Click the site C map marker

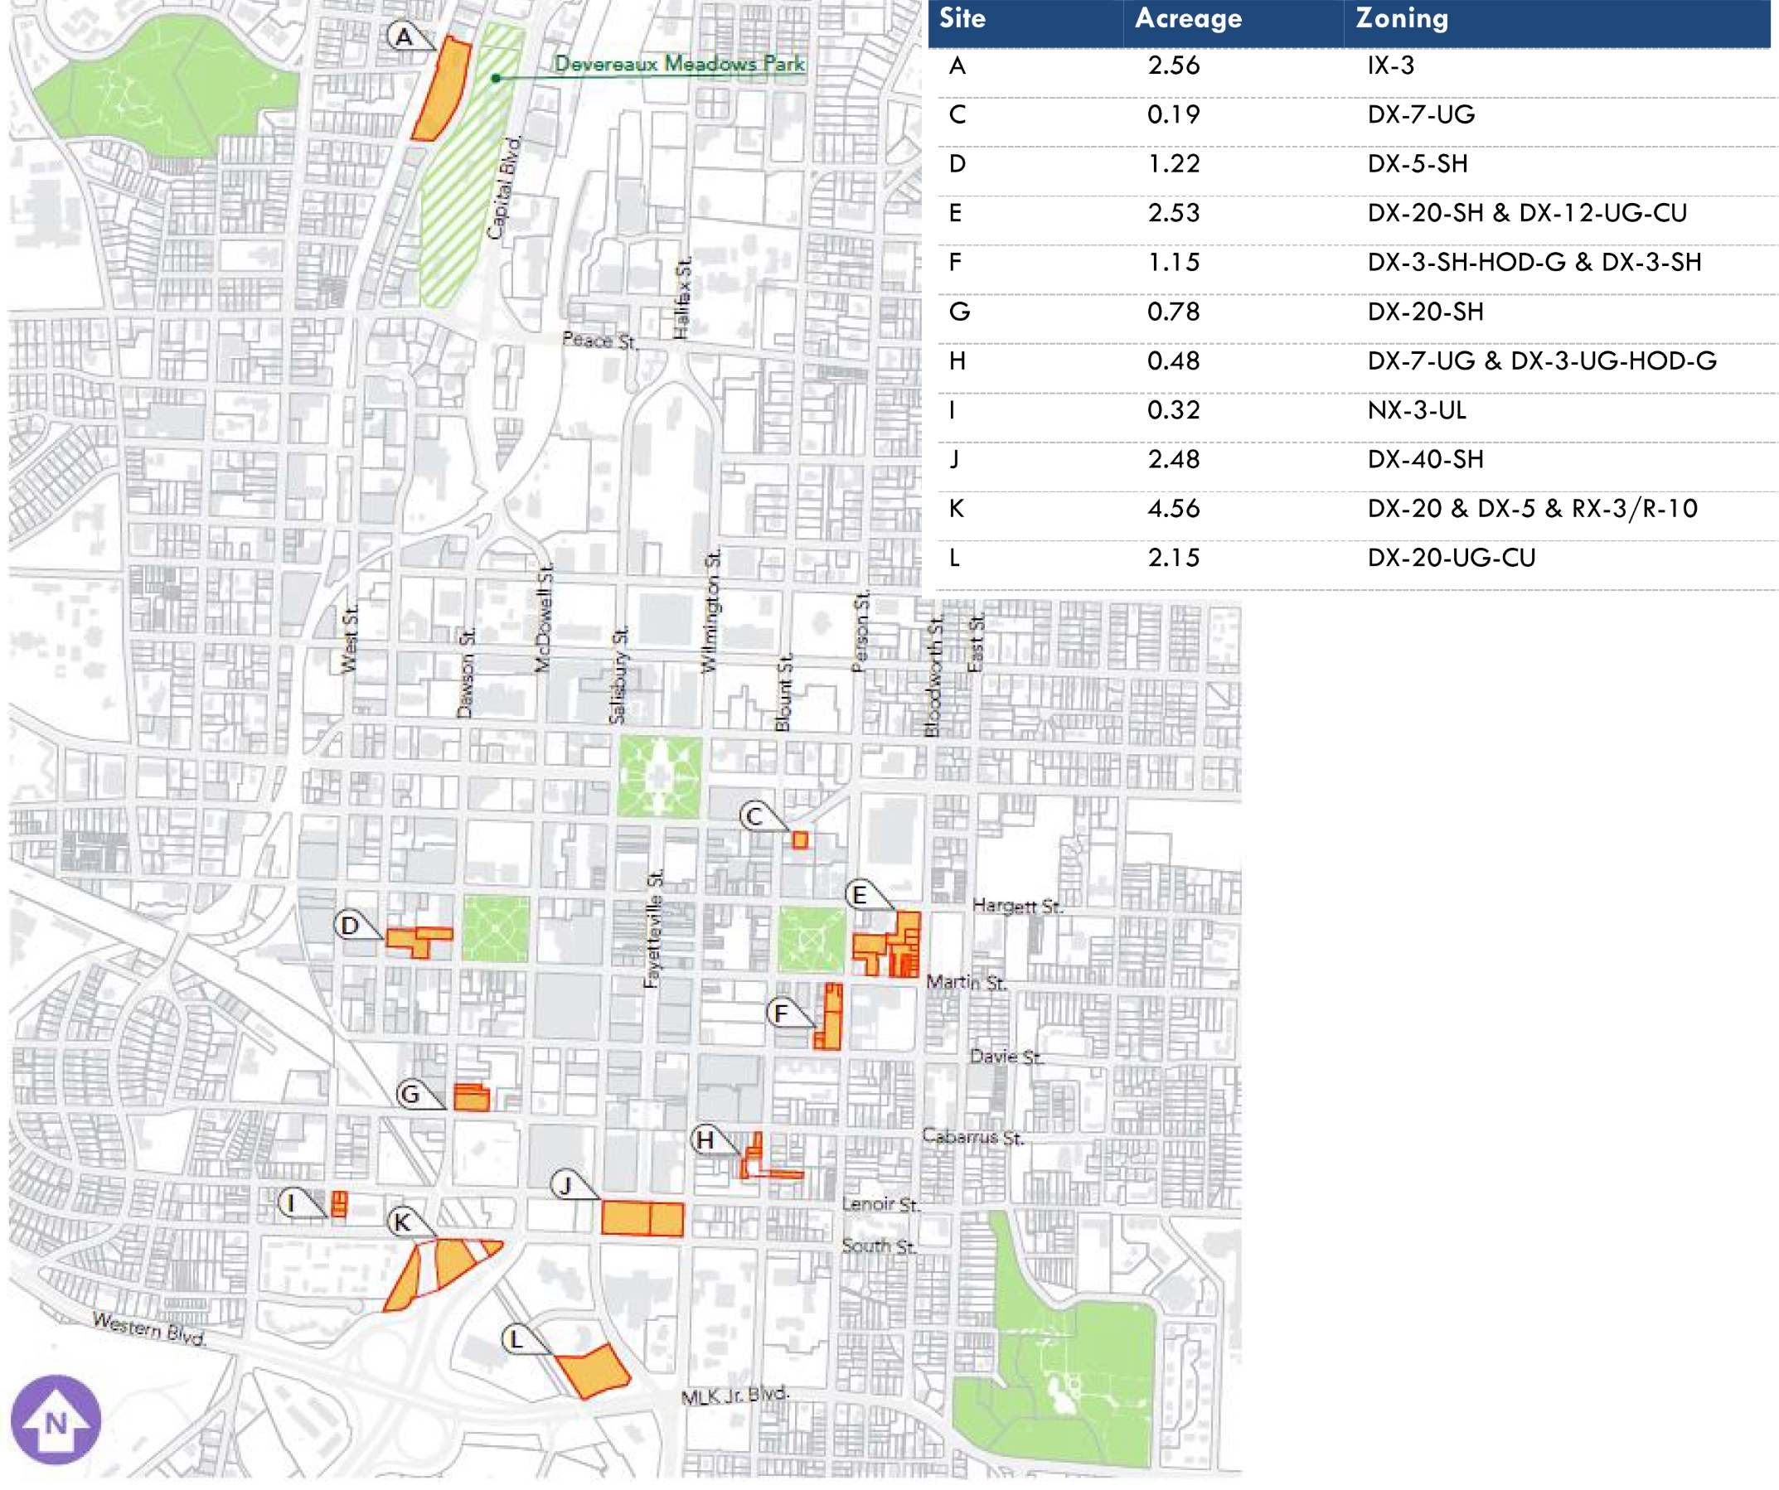coord(755,816)
